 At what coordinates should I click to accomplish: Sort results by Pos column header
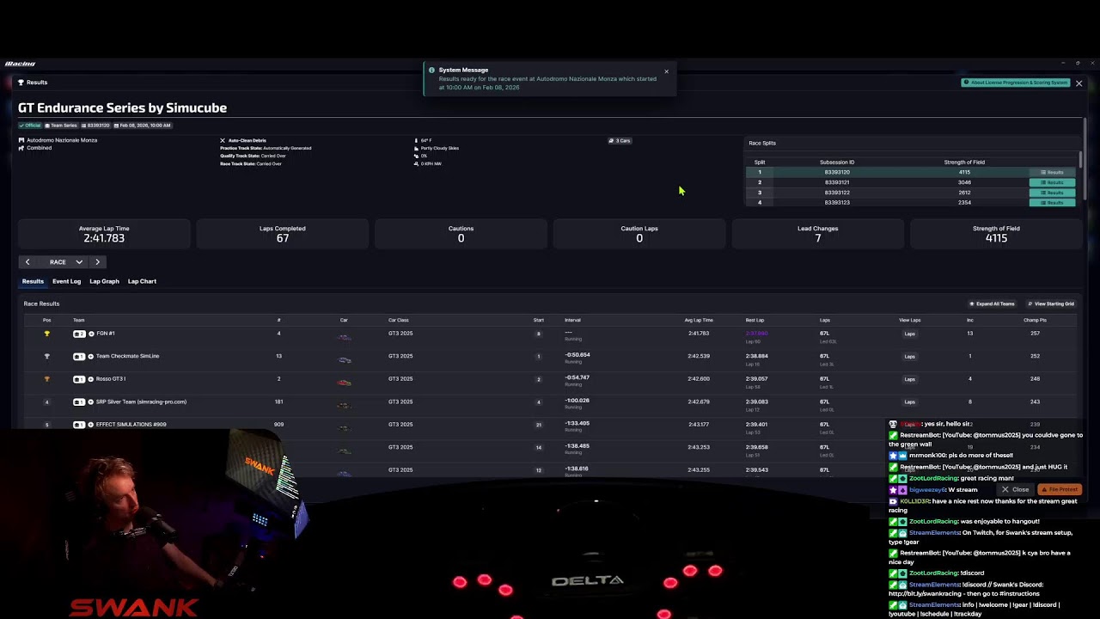click(x=47, y=321)
